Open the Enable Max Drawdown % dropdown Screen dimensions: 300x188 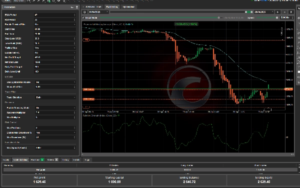(55, 132)
